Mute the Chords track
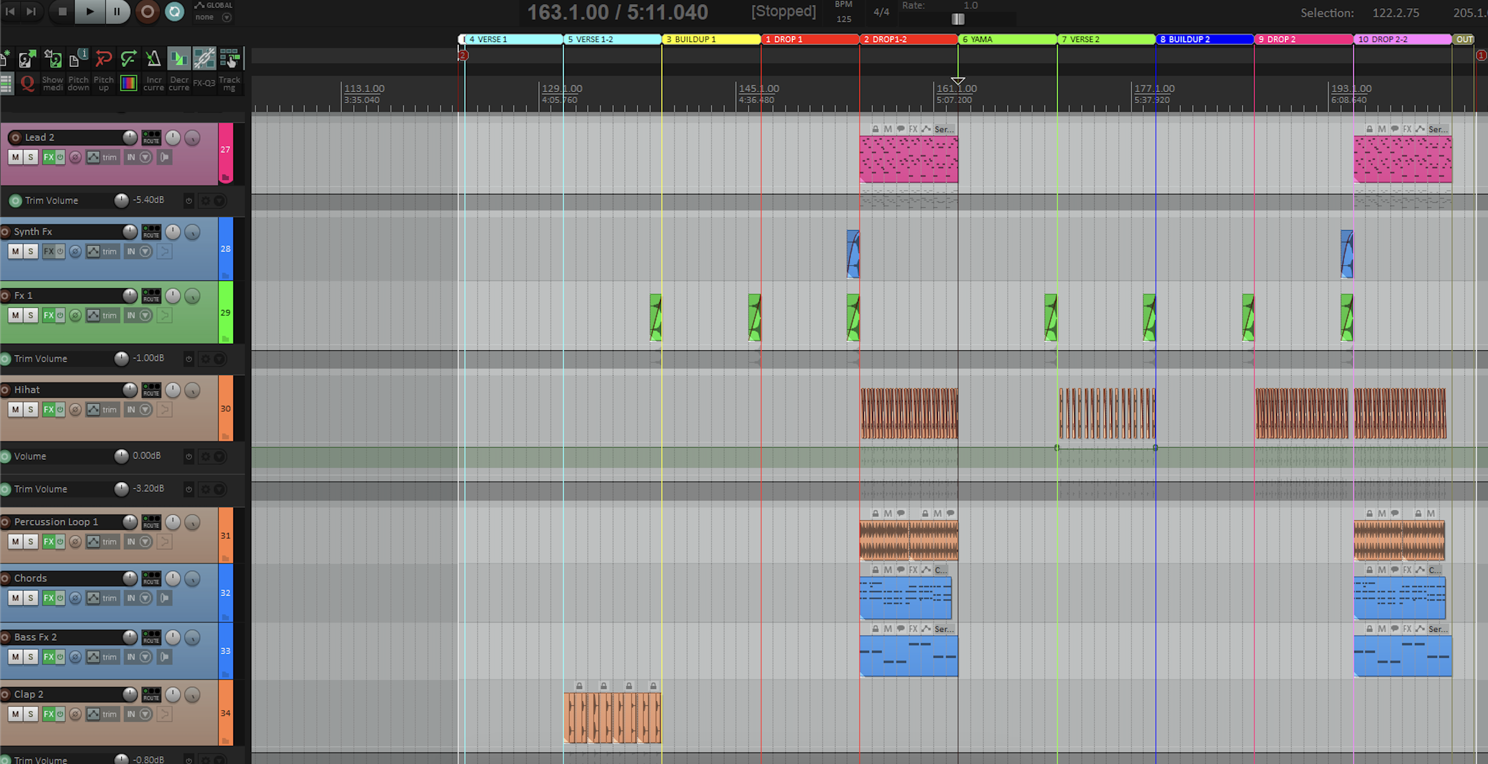1488x764 pixels. [16, 598]
